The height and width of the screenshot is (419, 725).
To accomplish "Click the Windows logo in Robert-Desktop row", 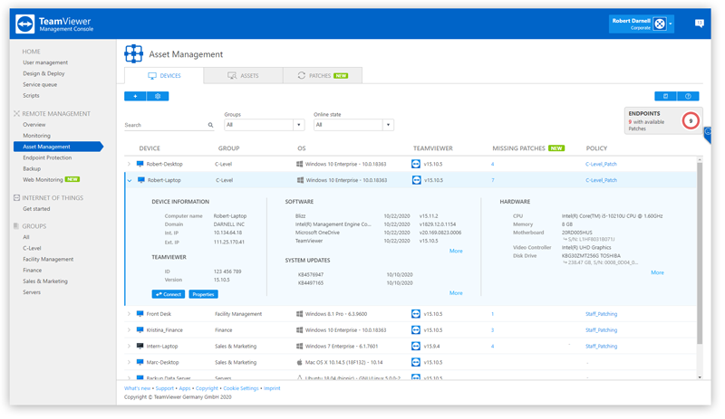I will coord(300,164).
